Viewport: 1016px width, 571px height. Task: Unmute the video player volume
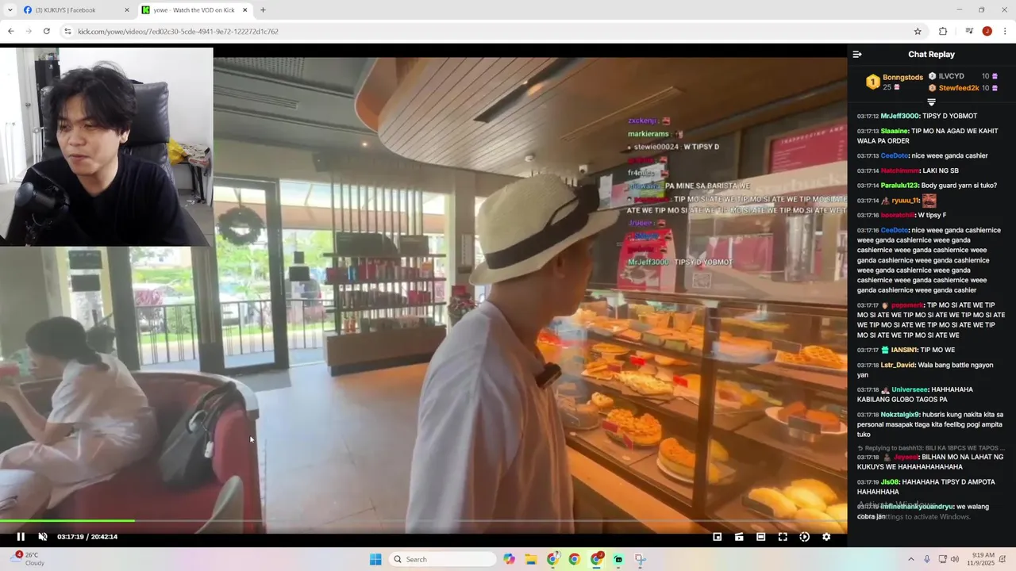pos(43,537)
